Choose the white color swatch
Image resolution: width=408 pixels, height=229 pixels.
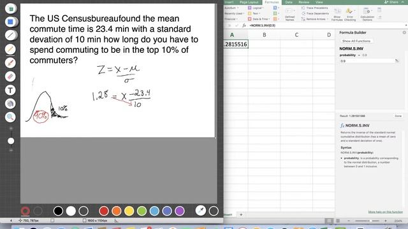point(71,211)
